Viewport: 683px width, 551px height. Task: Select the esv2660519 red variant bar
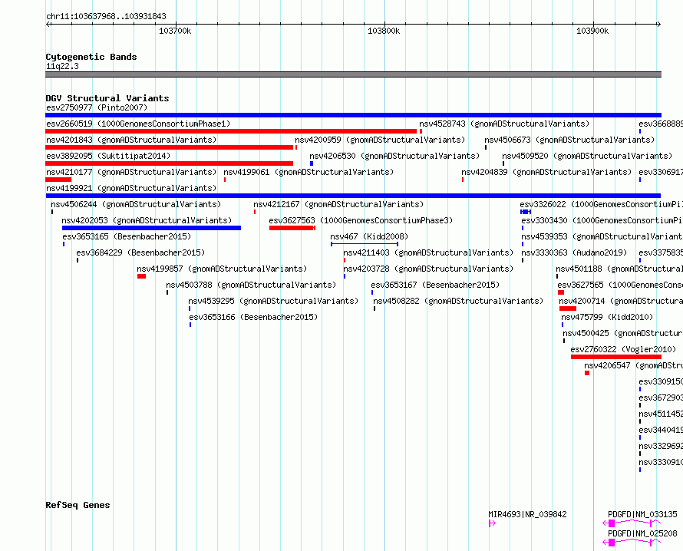pos(231,131)
